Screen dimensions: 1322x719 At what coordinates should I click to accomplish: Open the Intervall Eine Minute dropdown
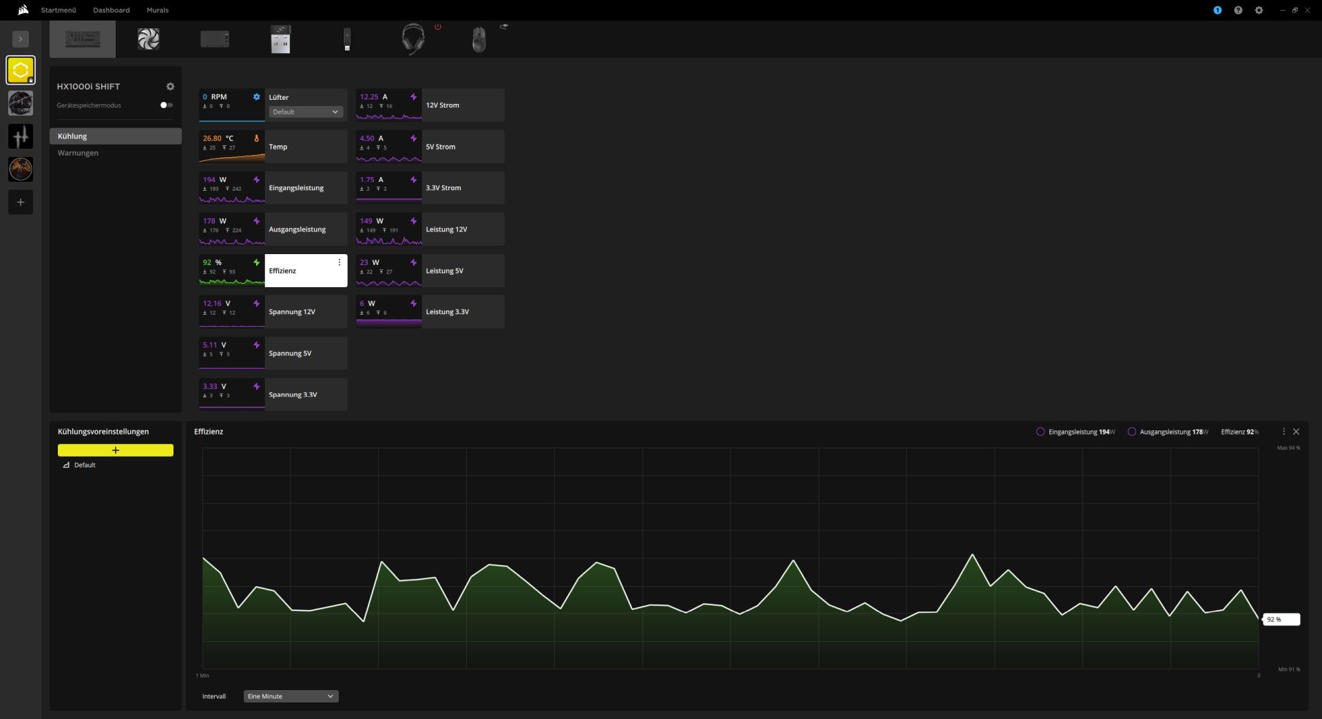pyautogui.click(x=291, y=696)
